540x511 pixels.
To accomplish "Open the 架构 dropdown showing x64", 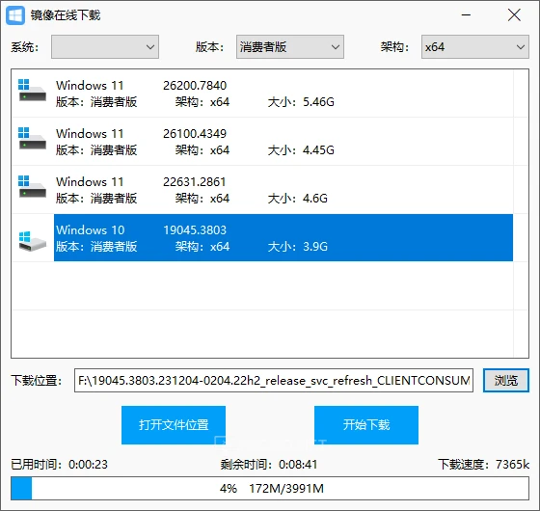I will (475, 47).
